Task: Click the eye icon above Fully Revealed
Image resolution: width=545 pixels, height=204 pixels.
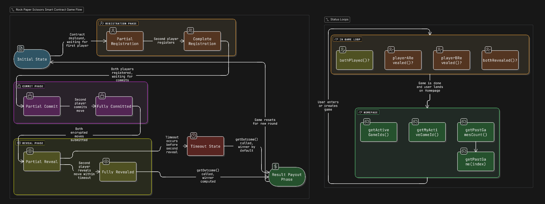Action: pos(106,161)
